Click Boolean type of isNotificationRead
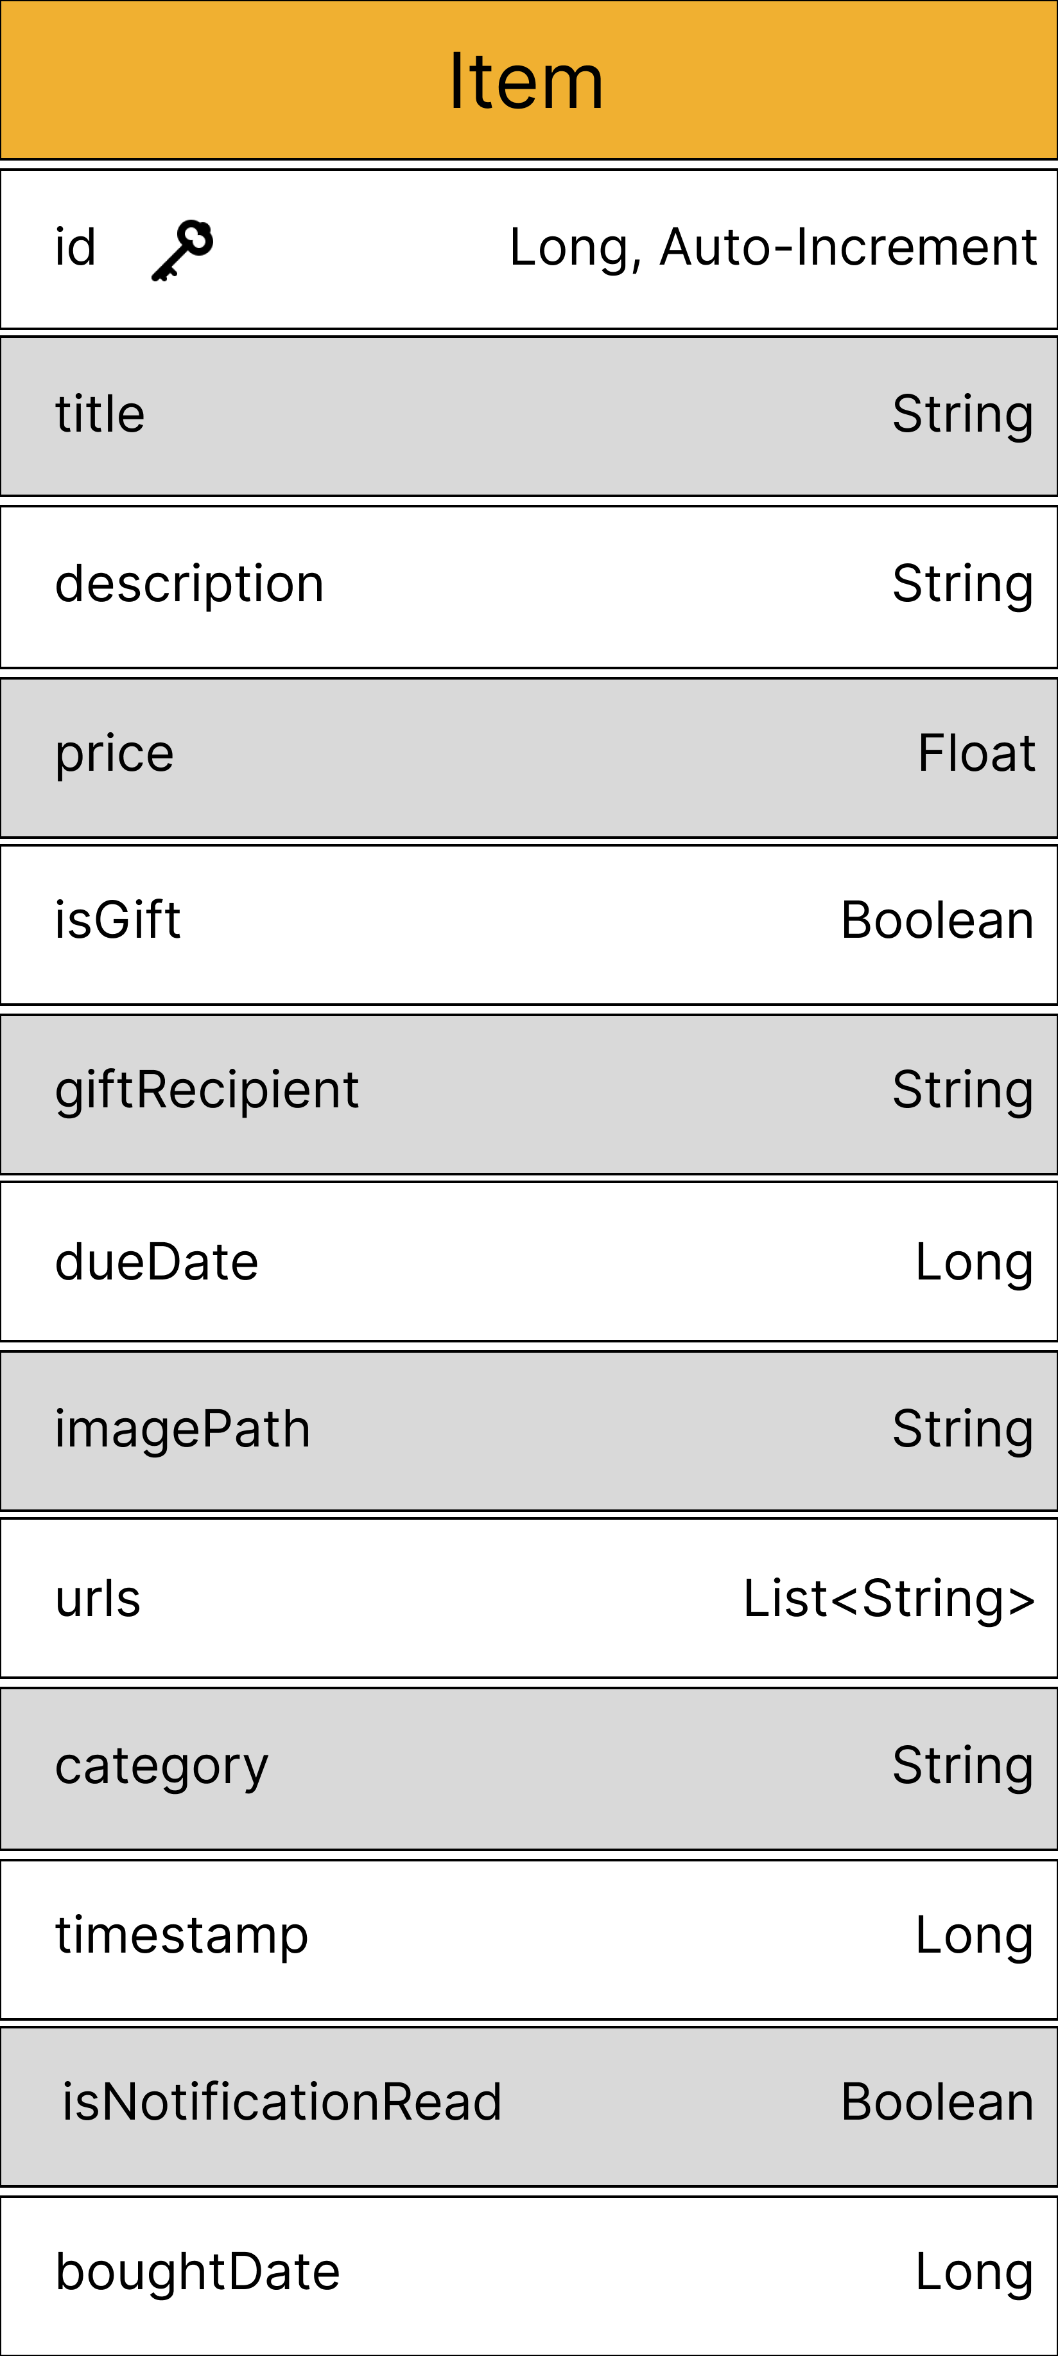The width and height of the screenshot is (1058, 2356). pos(937,2102)
